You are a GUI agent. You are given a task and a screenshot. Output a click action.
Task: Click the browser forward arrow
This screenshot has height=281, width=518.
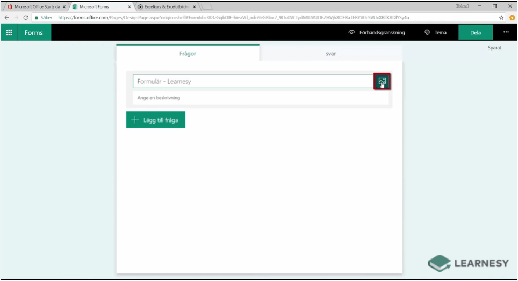click(16, 17)
